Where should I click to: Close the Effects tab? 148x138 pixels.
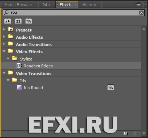(75, 4)
